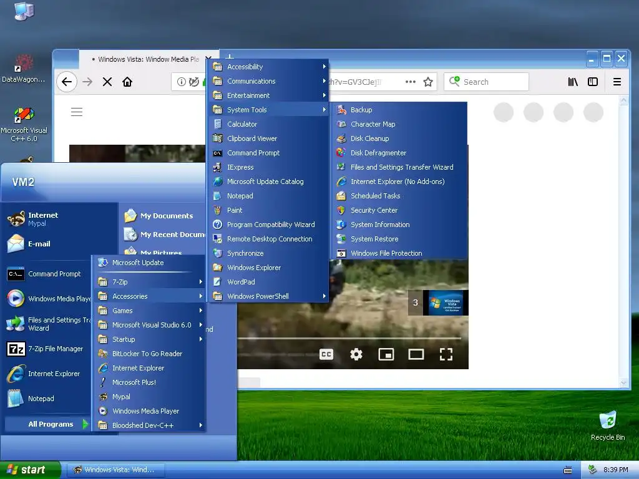639x479 pixels.
Task: Click Microsoft Update Catalog icon
Action: [218, 181]
